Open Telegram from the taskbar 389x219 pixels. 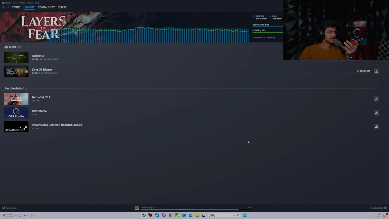[x=157, y=215]
